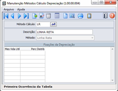
Task: Delete record using the trash can icon
Action: click(48, 16)
